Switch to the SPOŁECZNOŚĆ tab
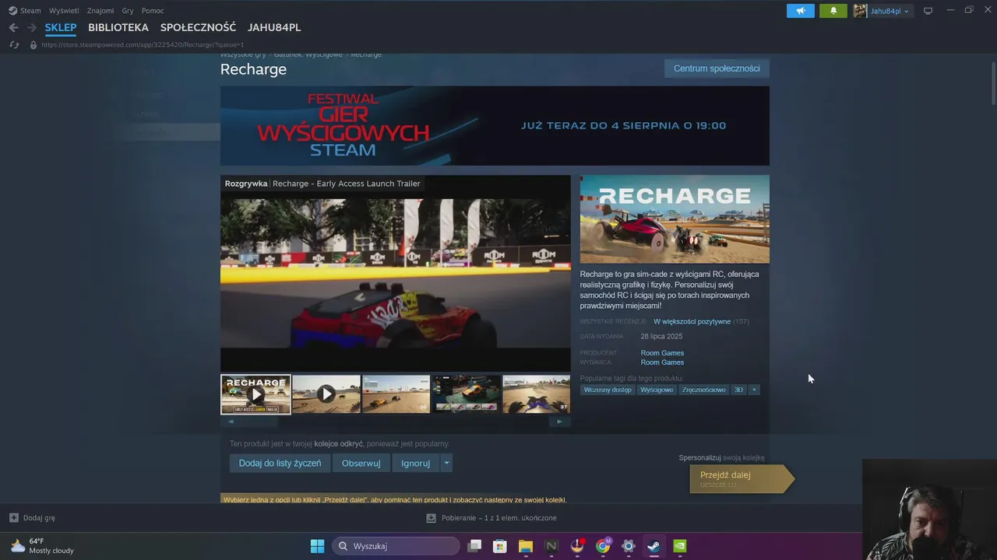This screenshot has height=560, width=997. tap(198, 27)
